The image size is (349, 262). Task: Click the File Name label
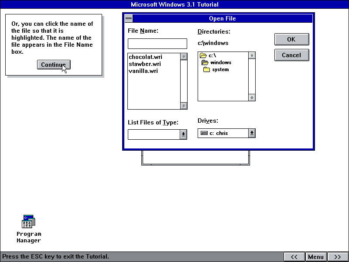143,31
